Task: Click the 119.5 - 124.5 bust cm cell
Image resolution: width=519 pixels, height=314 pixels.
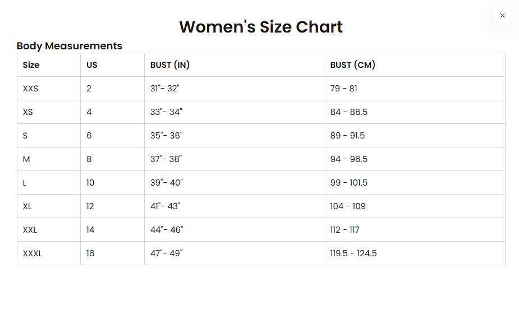Action: (353, 253)
